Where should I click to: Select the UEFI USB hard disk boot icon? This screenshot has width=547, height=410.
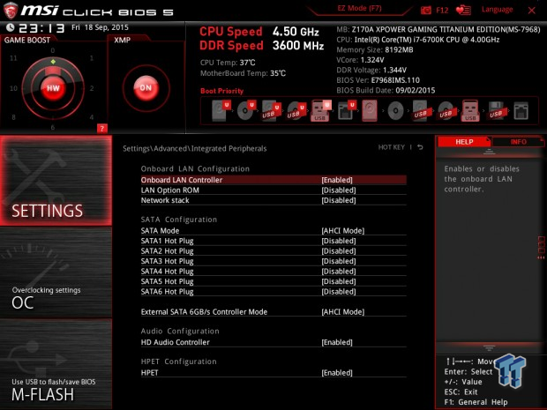click(271, 110)
